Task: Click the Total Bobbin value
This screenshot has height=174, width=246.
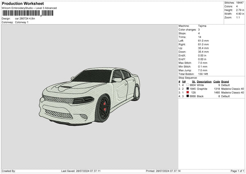Action: point(204,74)
